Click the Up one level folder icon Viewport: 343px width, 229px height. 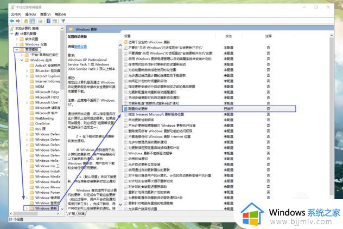[x=26, y=21]
